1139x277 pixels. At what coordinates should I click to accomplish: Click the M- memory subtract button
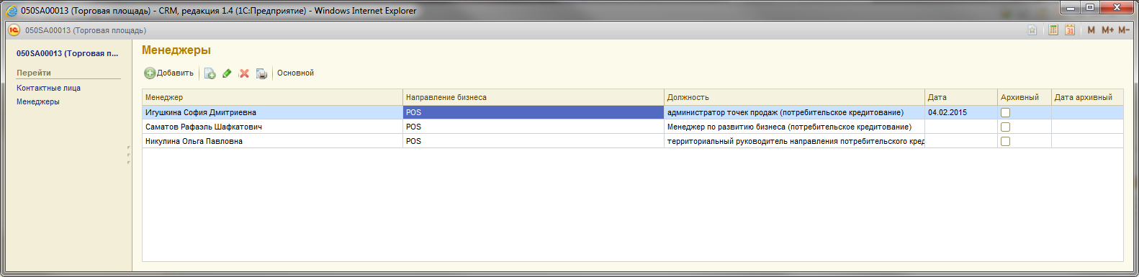(x=1124, y=30)
